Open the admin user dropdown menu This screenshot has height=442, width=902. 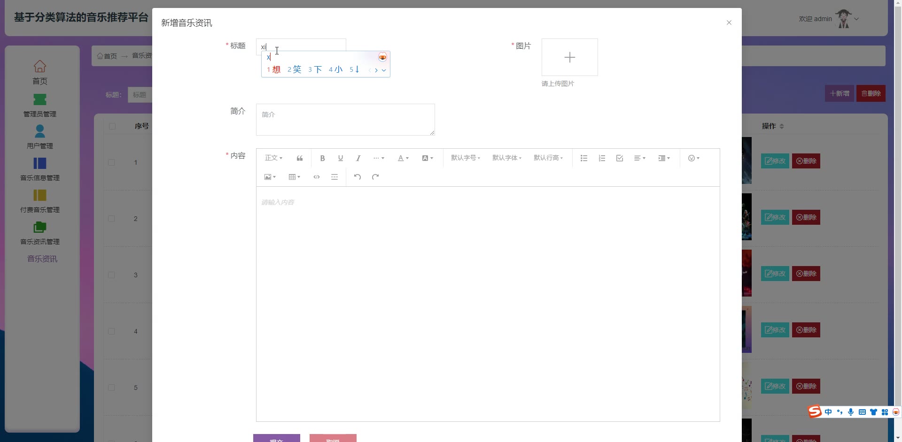point(829,19)
